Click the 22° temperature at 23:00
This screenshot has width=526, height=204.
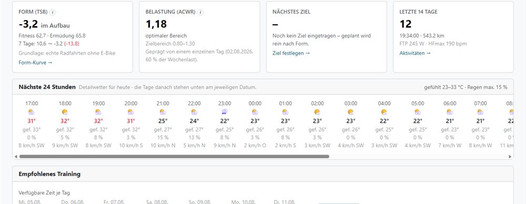225,121
